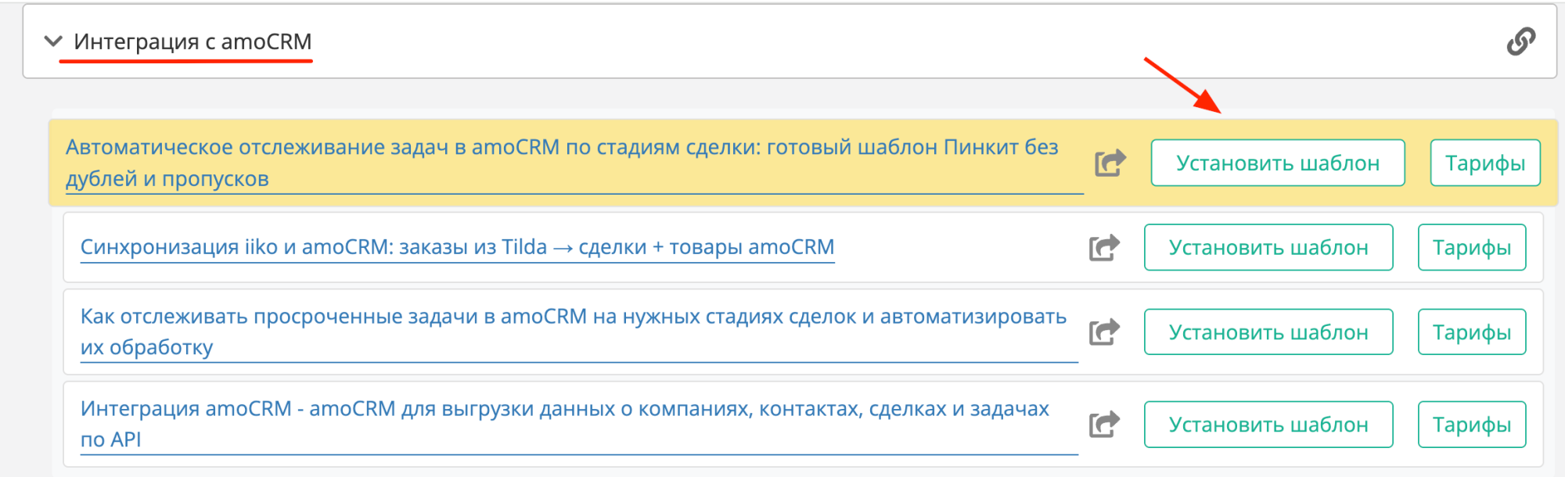This screenshot has width=1565, height=477.
Task: Open link Интеграция amoCRM - amoCRM по API
Action: pyautogui.click(x=564, y=409)
